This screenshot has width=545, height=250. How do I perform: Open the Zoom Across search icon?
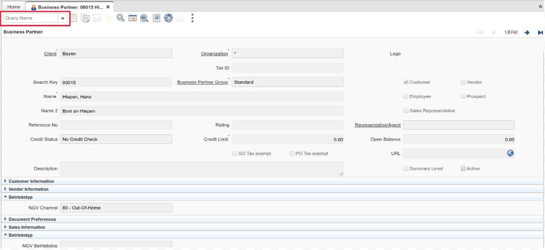coord(144,18)
